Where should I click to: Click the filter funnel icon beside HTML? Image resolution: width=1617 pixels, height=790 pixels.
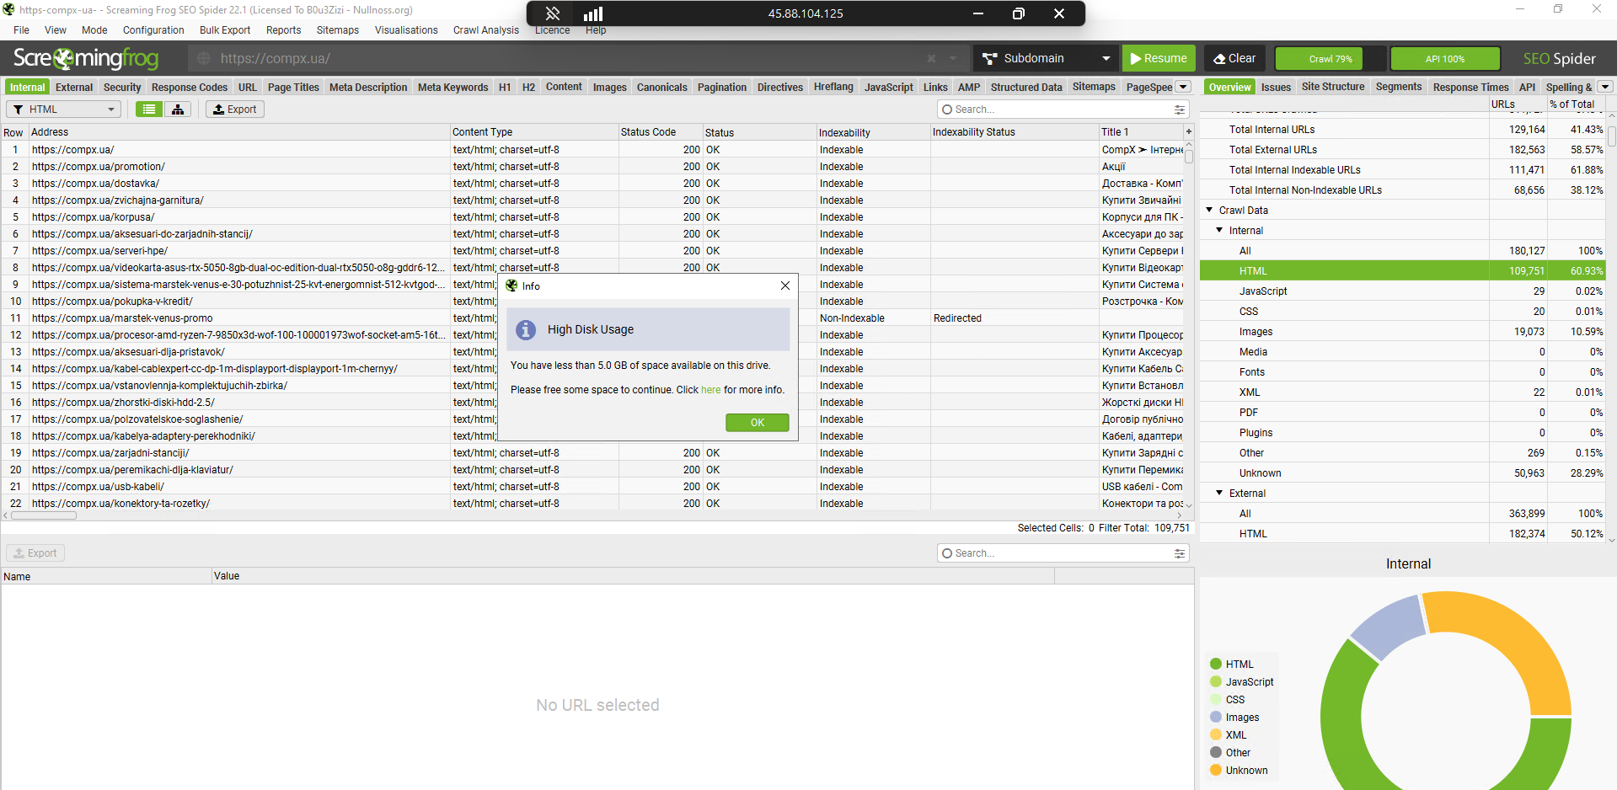(18, 109)
